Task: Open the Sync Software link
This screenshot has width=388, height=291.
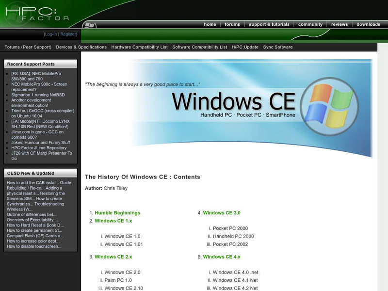Action: (277, 47)
